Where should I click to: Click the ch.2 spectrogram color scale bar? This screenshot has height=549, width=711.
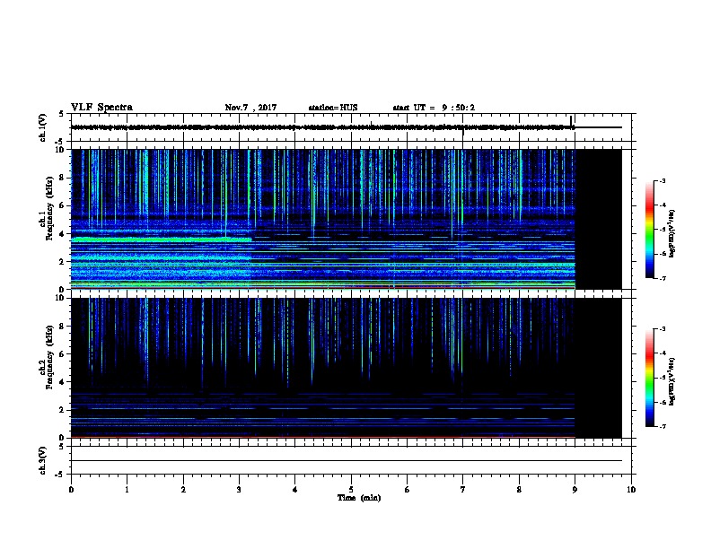tap(649, 378)
